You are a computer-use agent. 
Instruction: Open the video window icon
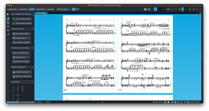pos(145,9)
